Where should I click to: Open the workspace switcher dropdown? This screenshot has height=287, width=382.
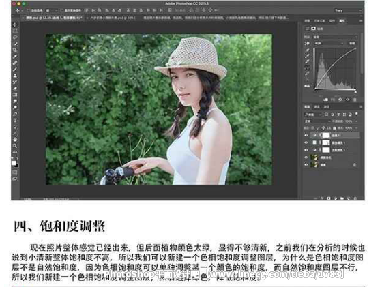(x=348, y=10)
